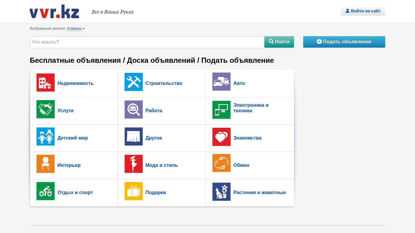
Task: Select the purple Авто vehicle icon
Action: pos(221,82)
